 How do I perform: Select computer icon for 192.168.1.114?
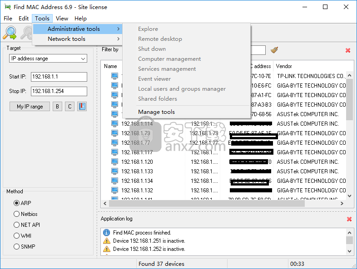click(x=114, y=123)
